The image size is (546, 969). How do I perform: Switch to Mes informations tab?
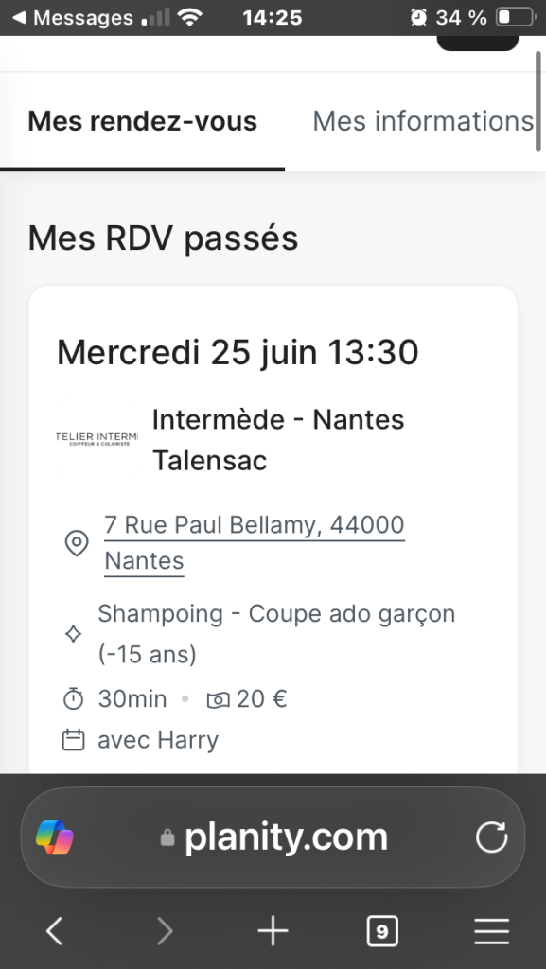coord(423,121)
